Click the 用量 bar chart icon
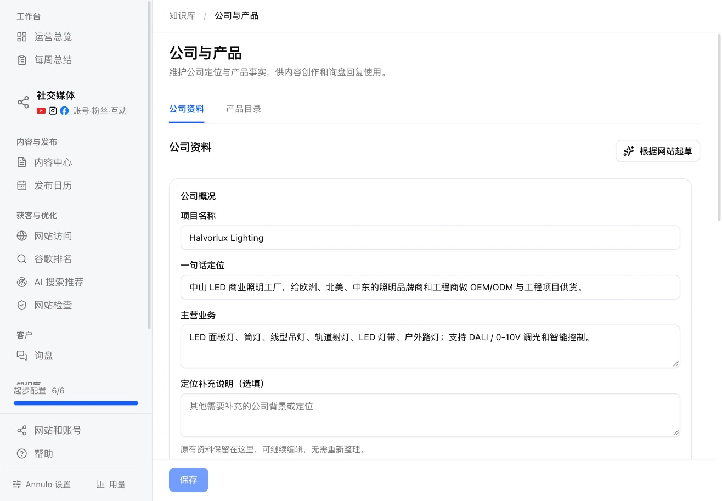722x501 pixels. [x=100, y=485]
